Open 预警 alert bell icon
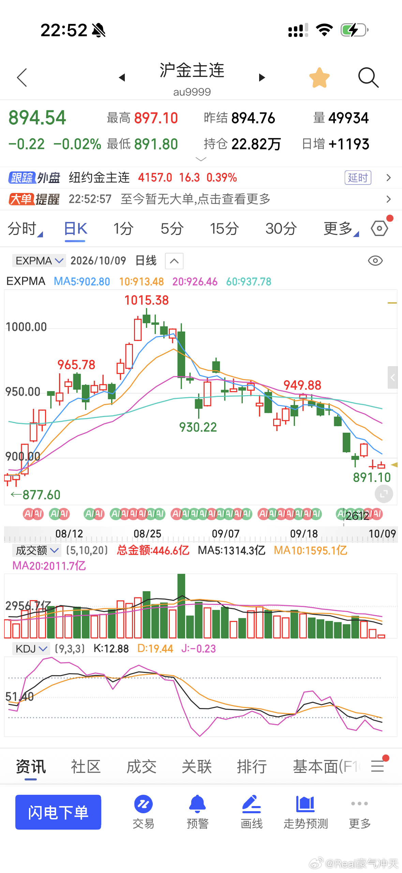 [x=197, y=813]
